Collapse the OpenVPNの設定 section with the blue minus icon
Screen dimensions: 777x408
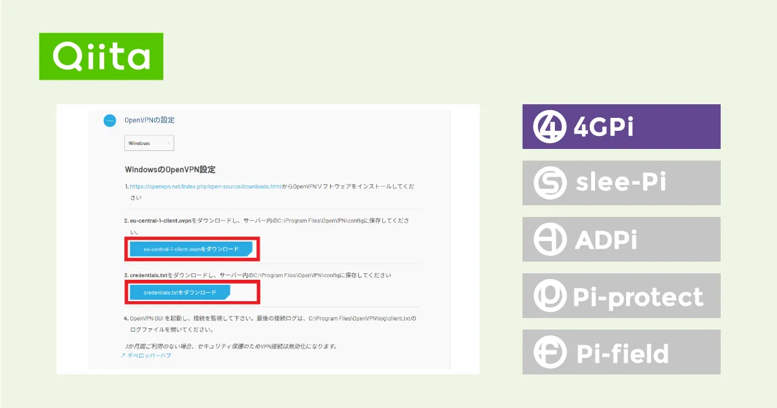click(x=110, y=120)
